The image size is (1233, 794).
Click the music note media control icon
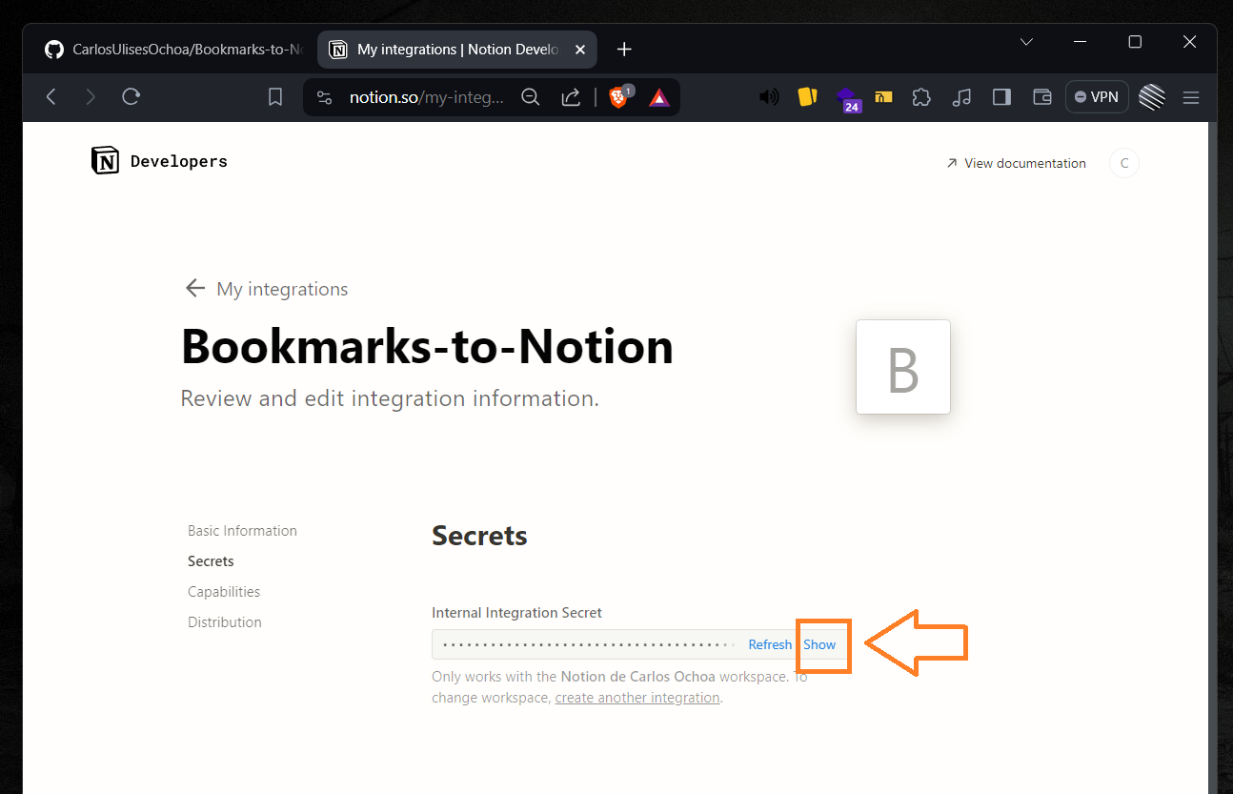point(961,97)
